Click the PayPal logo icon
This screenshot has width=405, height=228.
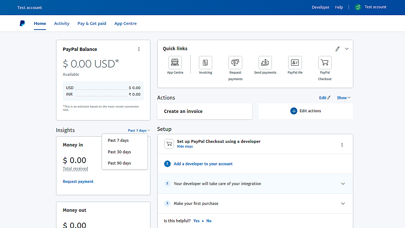[x=22, y=23]
